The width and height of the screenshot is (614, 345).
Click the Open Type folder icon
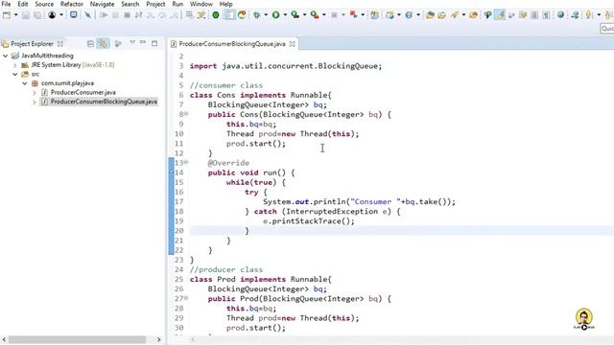click(430, 15)
